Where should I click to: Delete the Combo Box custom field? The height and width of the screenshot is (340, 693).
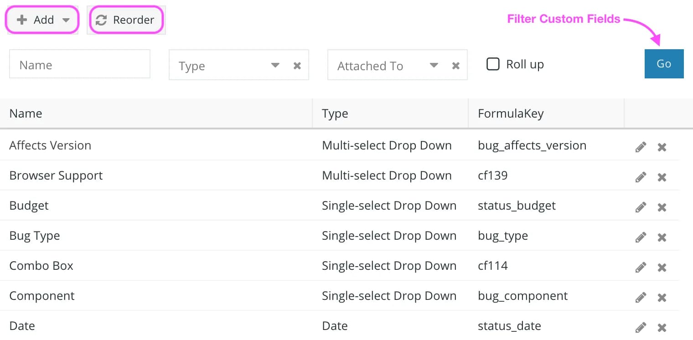point(662,267)
